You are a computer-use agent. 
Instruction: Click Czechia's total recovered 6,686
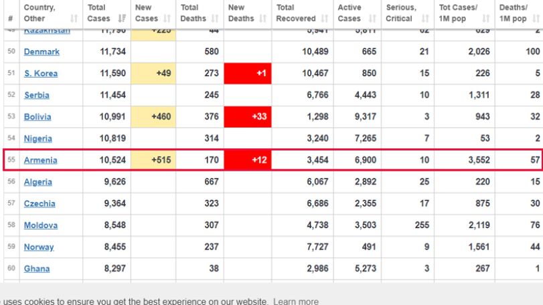(x=317, y=204)
